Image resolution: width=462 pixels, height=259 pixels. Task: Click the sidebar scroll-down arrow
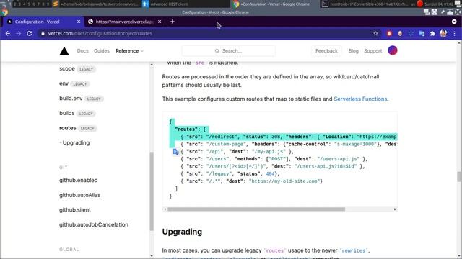point(152,256)
